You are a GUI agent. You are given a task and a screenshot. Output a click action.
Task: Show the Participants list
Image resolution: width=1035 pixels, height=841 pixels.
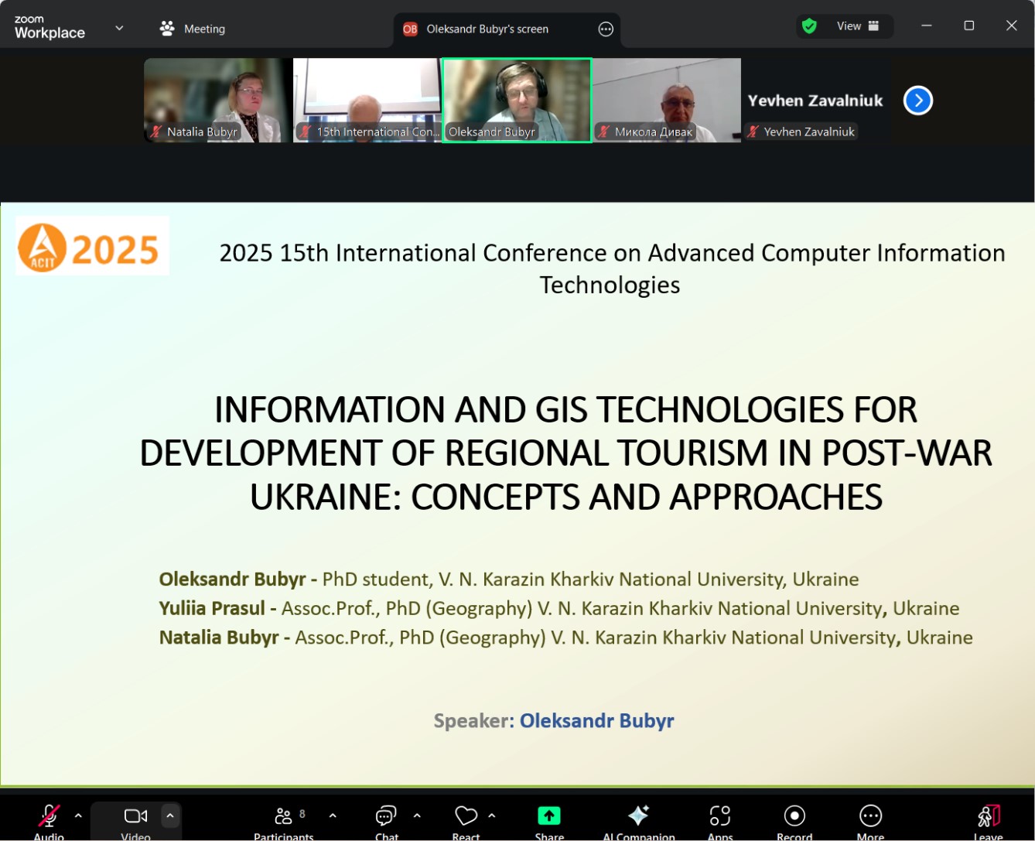285,819
